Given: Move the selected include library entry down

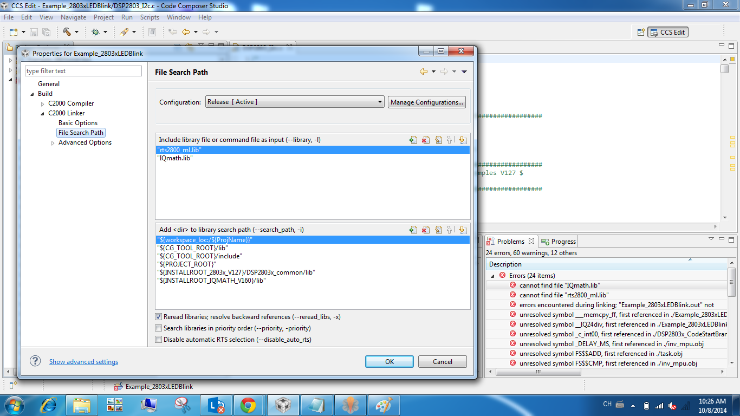Looking at the screenshot, I should 462,140.
